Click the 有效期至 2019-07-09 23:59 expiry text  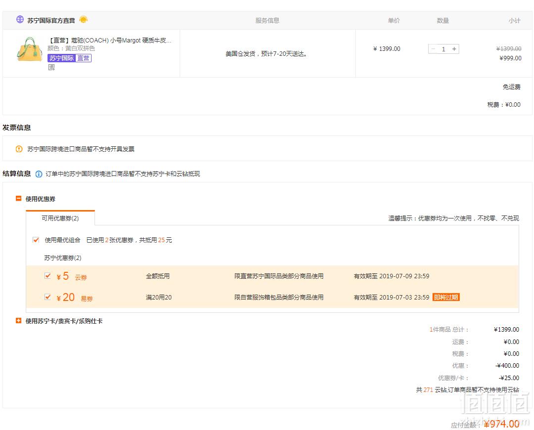click(391, 276)
